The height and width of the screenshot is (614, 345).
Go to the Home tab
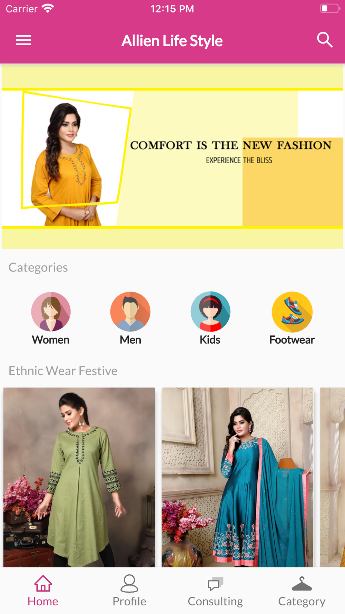43,591
